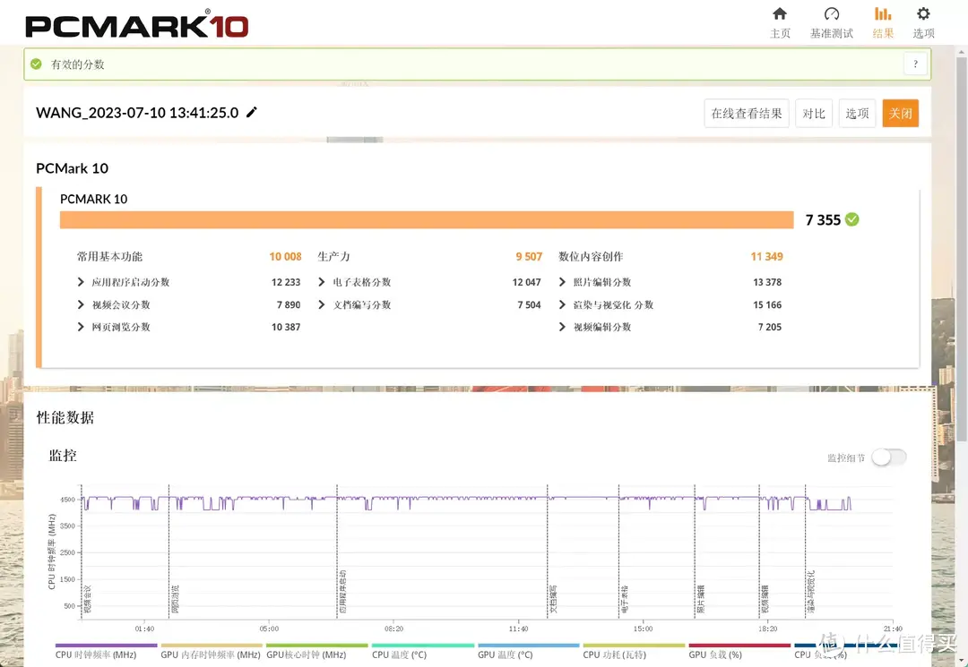
Task: Click the 渲染与视觉化 marker line in chart
Action: click(x=806, y=552)
